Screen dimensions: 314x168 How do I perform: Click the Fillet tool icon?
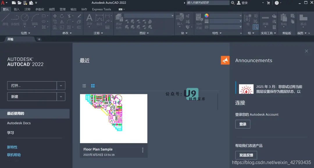pyautogui.click(x=69, y=21)
